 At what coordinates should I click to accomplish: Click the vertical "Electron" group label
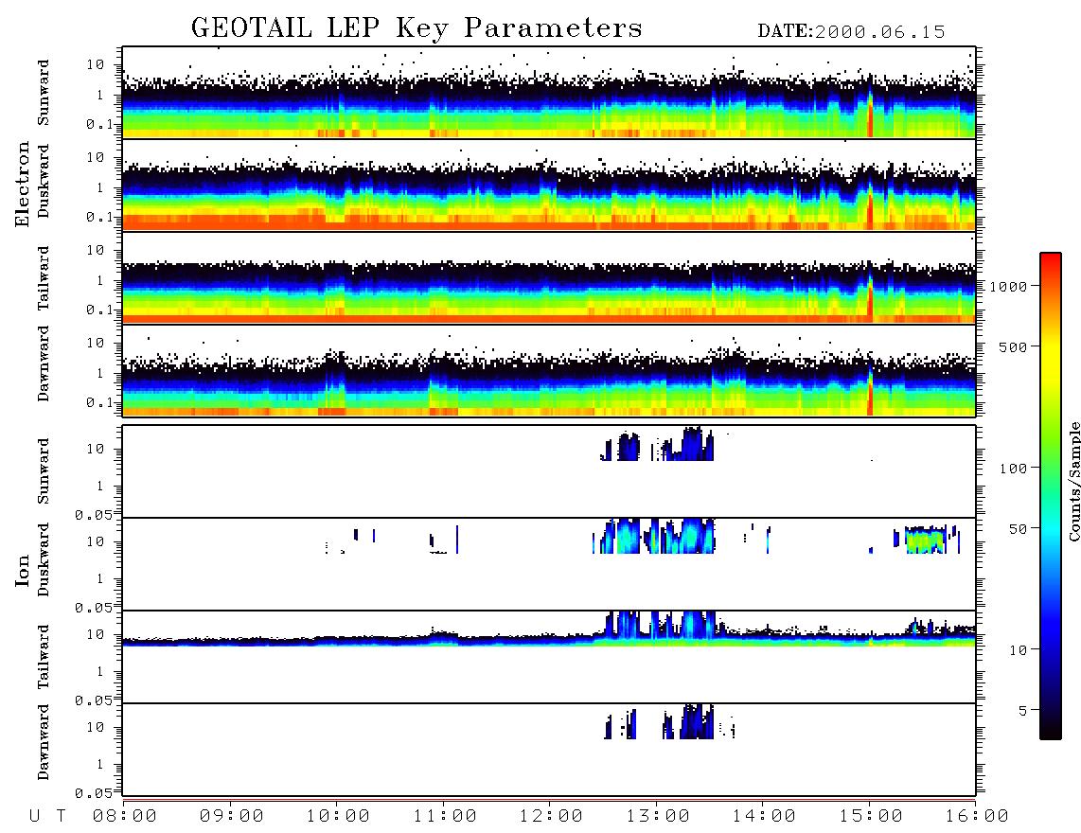click(x=23, y=185)
